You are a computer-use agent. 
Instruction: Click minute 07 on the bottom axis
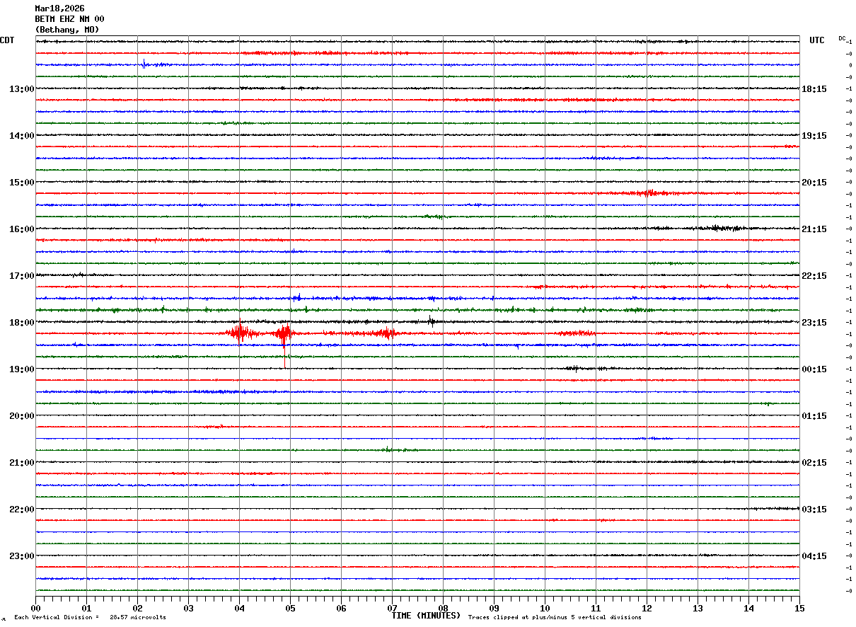click(x=392, y=608)
